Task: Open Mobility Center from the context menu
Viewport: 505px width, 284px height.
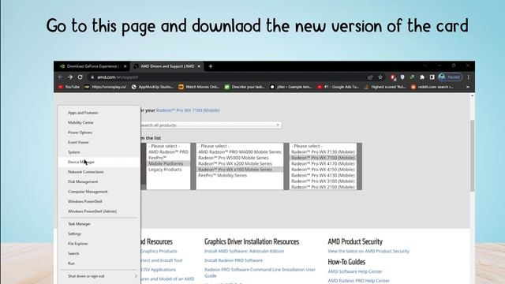Action: (x=99, y=123)
